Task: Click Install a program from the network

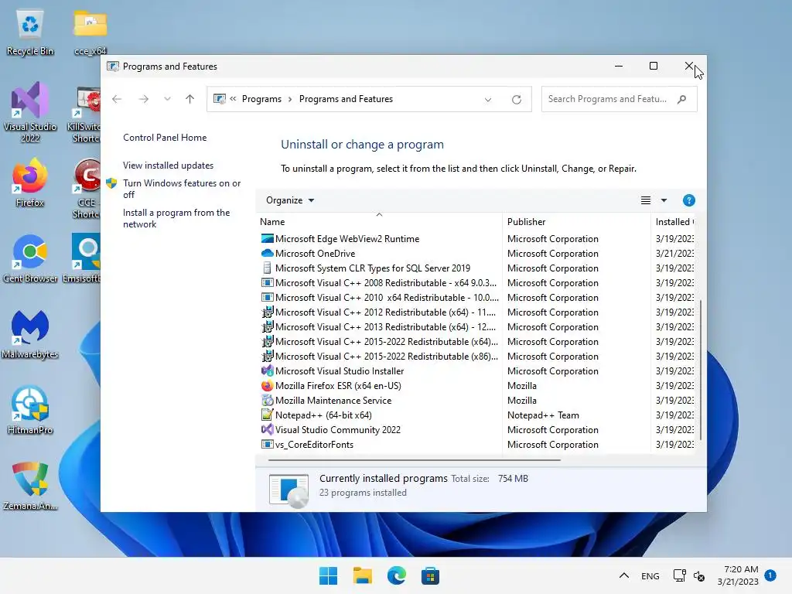Action: 176,218
